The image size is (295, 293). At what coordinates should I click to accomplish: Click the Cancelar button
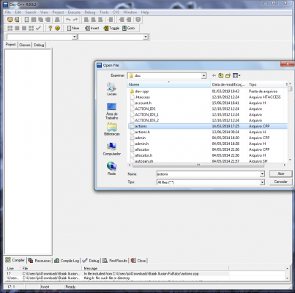(280, 182)
